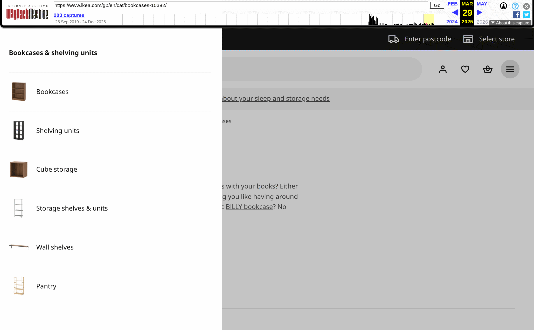This screenshot has width=534, height=330.
Task: Select Bookcases menu category
Action: click(x=52, y=92)
